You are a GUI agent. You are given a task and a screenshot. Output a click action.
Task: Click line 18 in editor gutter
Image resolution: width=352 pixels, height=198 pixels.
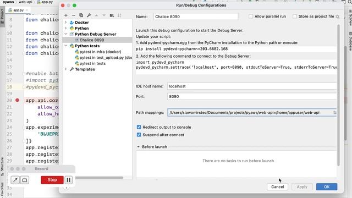pyautogui.click(x=9, y=87)
